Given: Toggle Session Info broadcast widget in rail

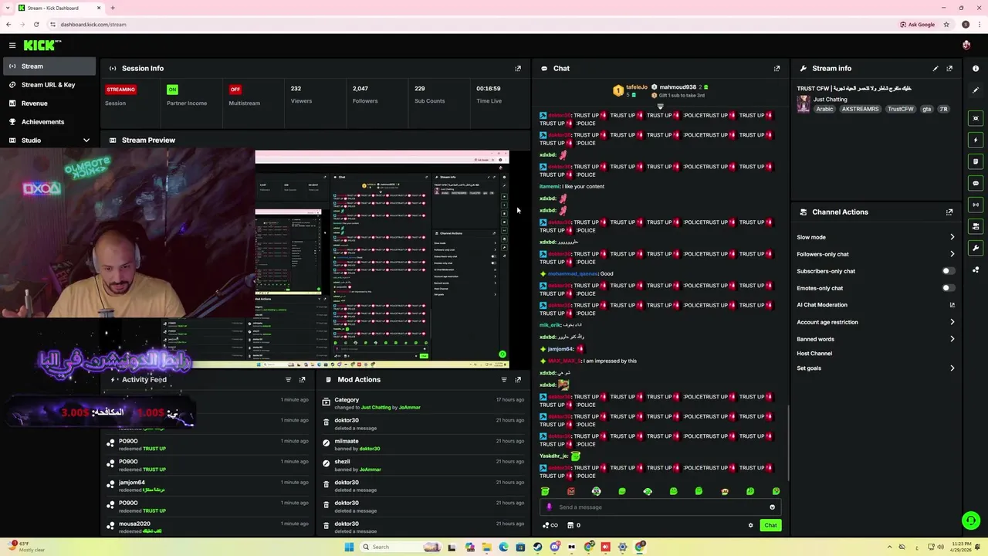Looking at the screenshot, I should [x=976, y=205].
